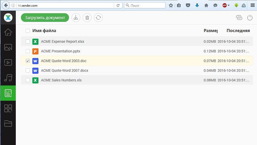257x145 pixels.
Task: Click the refresh list icon
Action: pyautogui.click(x=98, y=18)
